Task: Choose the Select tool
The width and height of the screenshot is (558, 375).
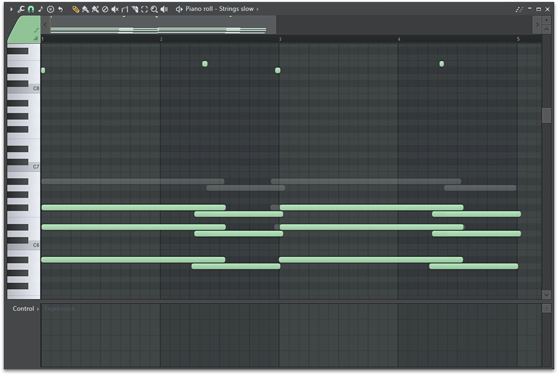Action: point(144,9)
